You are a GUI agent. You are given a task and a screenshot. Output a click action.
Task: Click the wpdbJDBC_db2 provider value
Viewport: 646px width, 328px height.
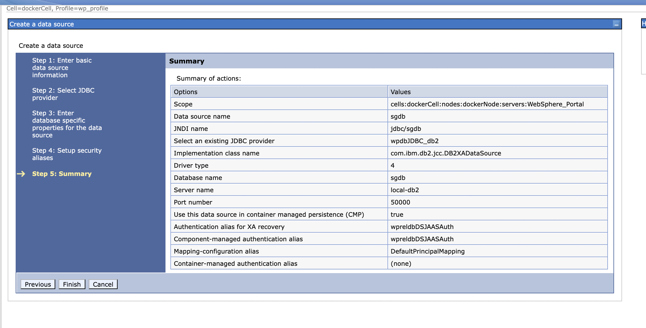[414, 141]
